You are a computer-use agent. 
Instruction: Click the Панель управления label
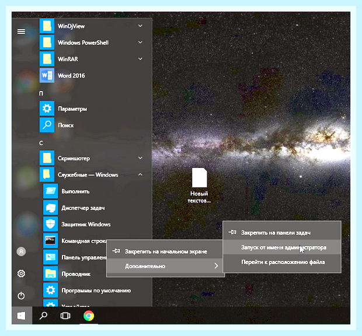pos(84,257)
